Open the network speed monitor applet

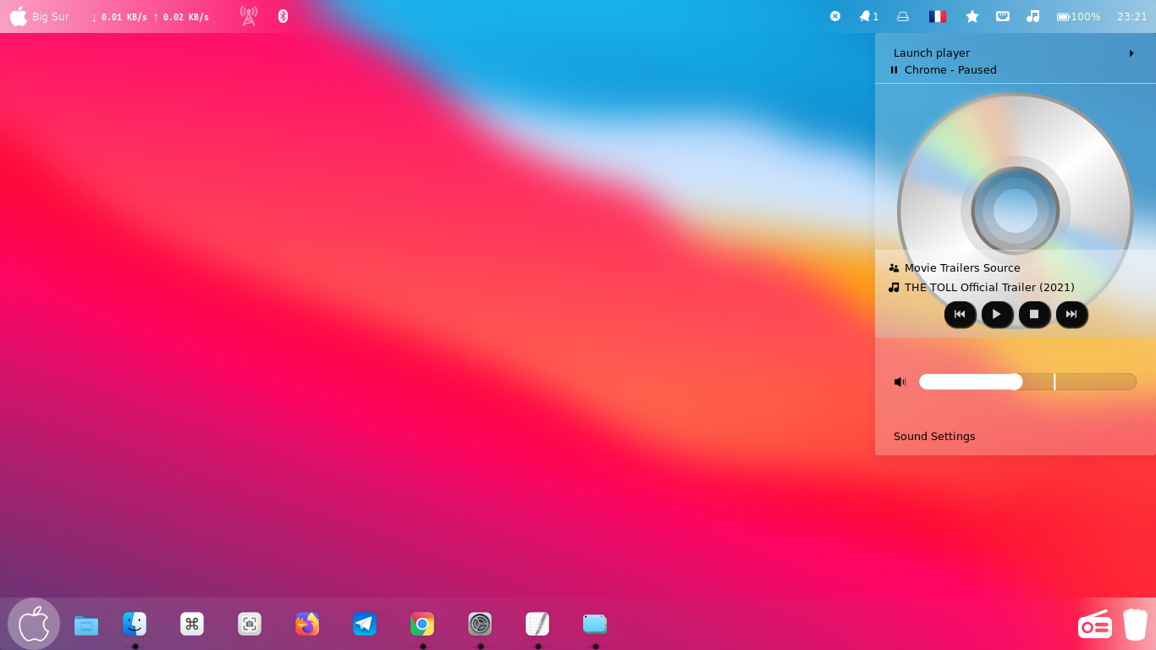click(x=150, y=17)
